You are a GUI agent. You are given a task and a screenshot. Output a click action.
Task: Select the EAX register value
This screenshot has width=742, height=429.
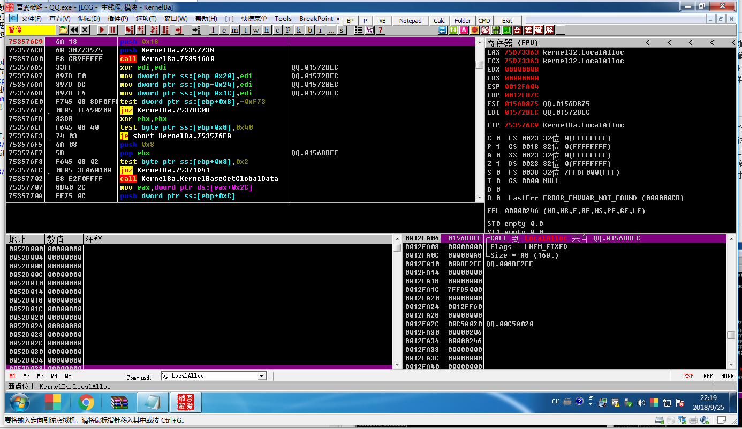(521, 52)
